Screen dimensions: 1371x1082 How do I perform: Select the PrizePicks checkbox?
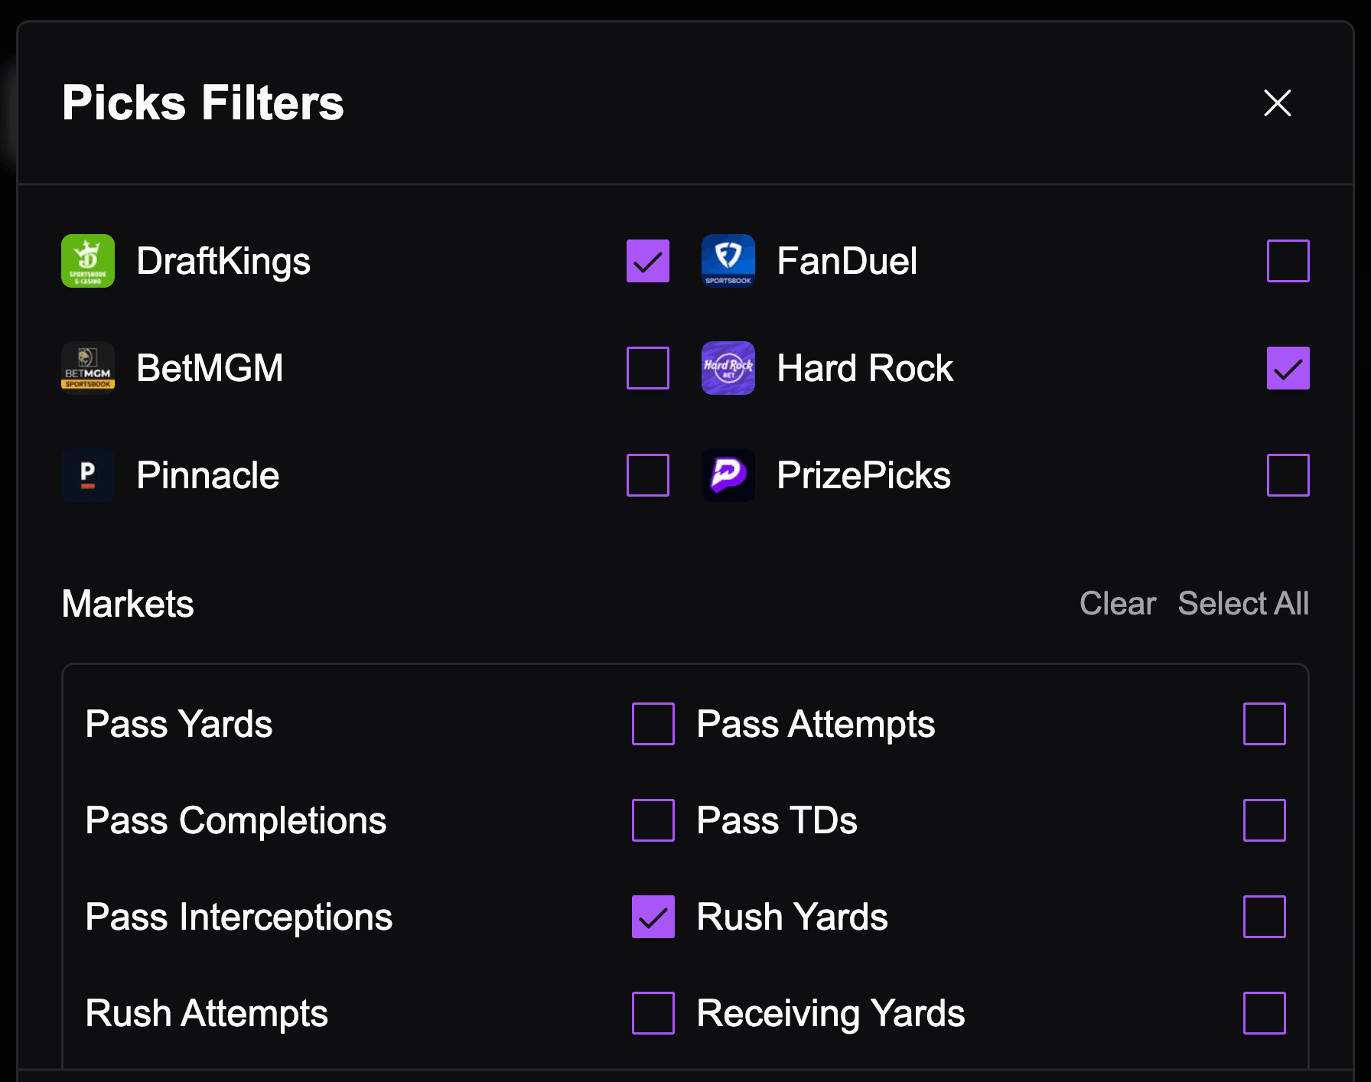[1288, 475]
